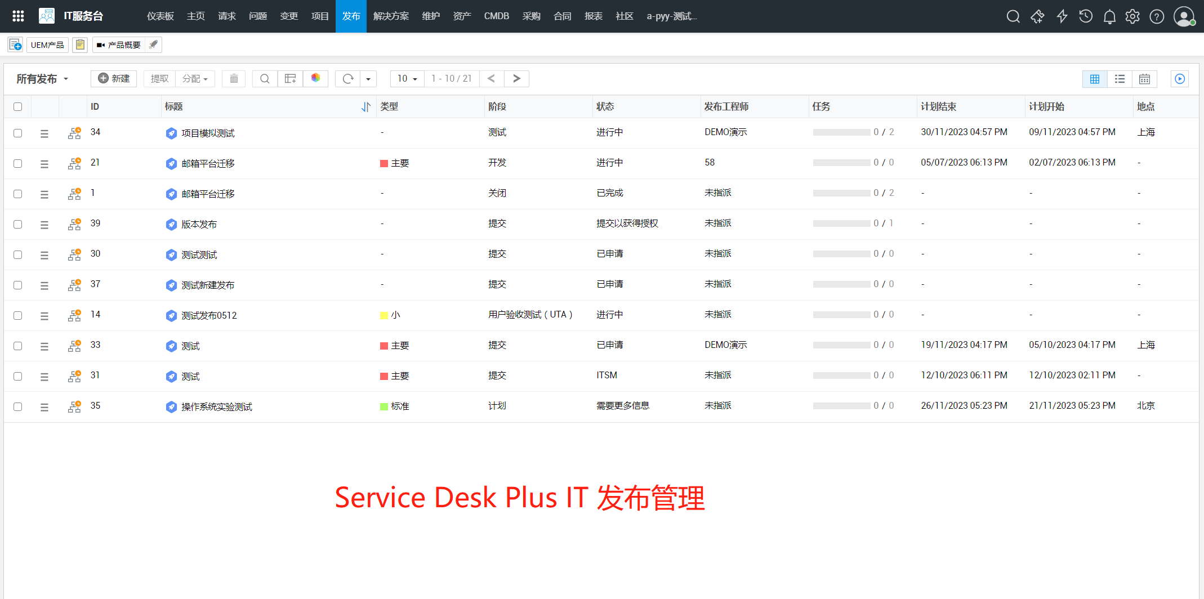This screenshot has width=1204, height=599.
Task: Switch to table grid view
Action: [x=1095, y=79]
